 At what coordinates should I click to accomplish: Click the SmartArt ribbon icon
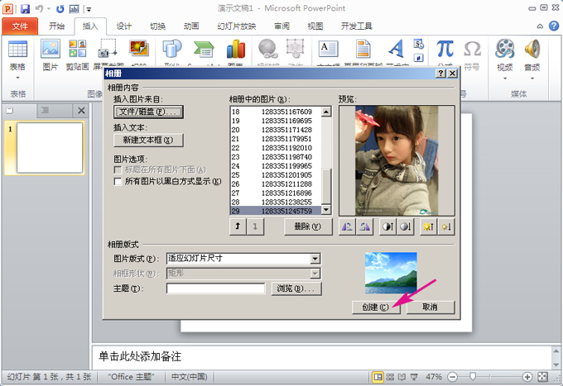point(204,49)
